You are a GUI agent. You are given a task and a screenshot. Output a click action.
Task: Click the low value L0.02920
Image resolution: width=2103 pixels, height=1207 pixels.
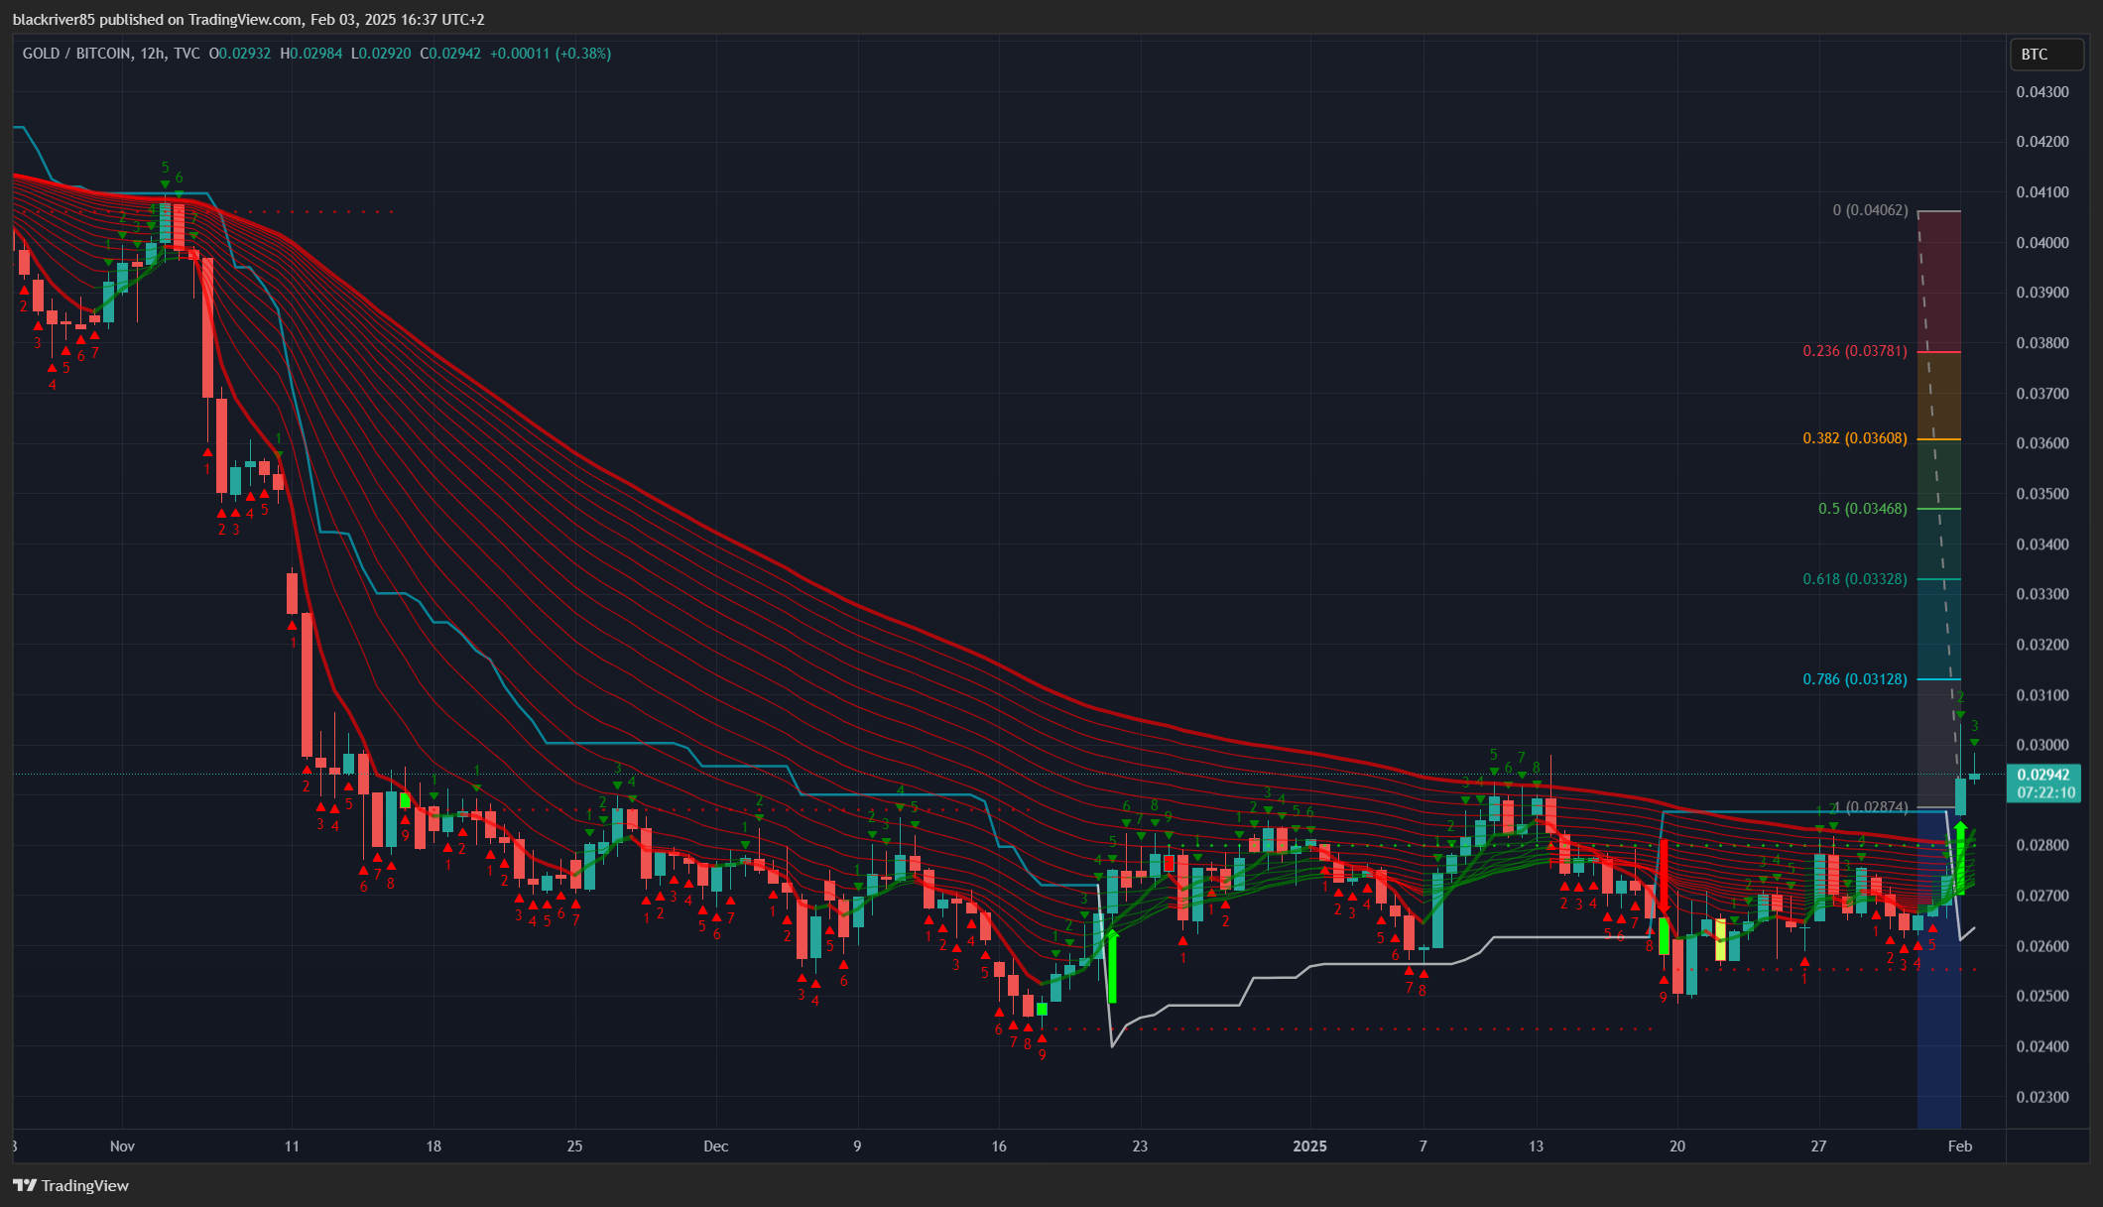coord(381,54)
